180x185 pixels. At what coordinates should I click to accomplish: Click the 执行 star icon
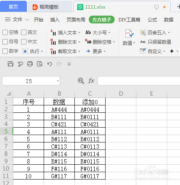tap(25, 51)
